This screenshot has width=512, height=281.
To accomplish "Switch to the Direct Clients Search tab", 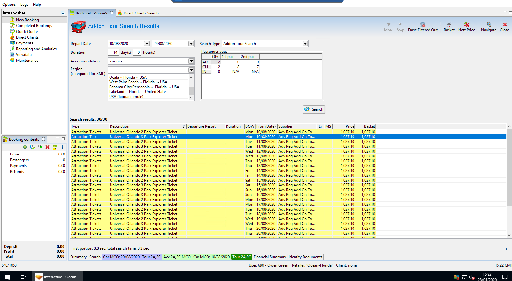I will coord(141,13).
